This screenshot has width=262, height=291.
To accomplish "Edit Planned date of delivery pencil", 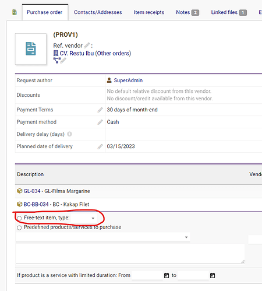I will point(100,146).
